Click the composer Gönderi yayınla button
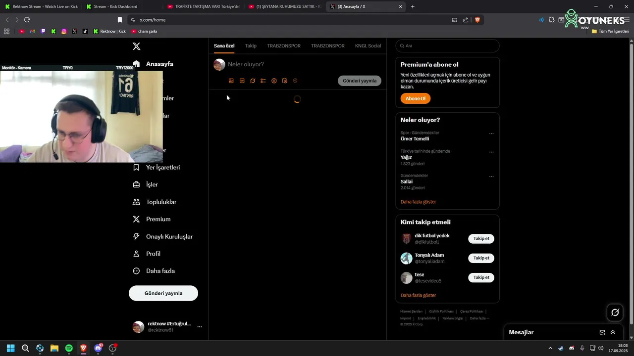The image size is (634, 356). (360, 81)
